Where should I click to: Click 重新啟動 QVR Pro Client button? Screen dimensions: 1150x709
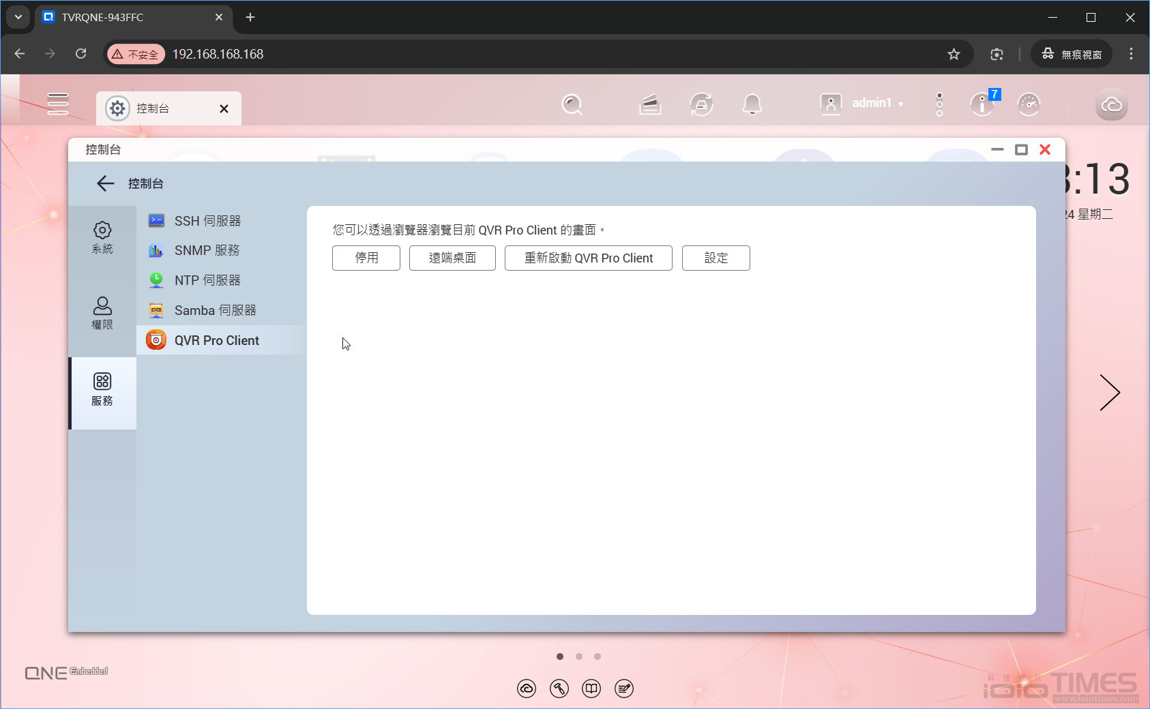[x=588, y=258]
